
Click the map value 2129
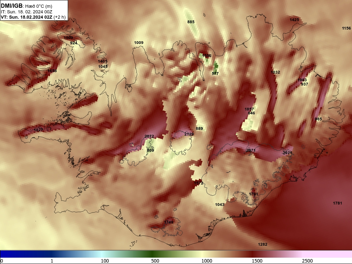tap(189, 134)
